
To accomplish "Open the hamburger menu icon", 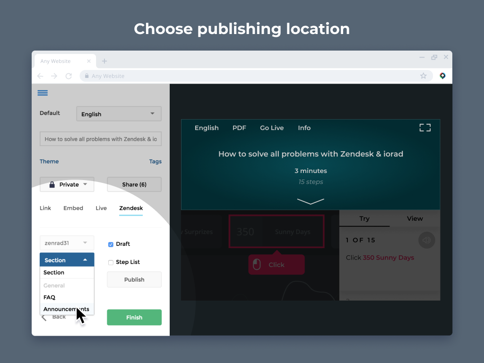I will [43, 93].
